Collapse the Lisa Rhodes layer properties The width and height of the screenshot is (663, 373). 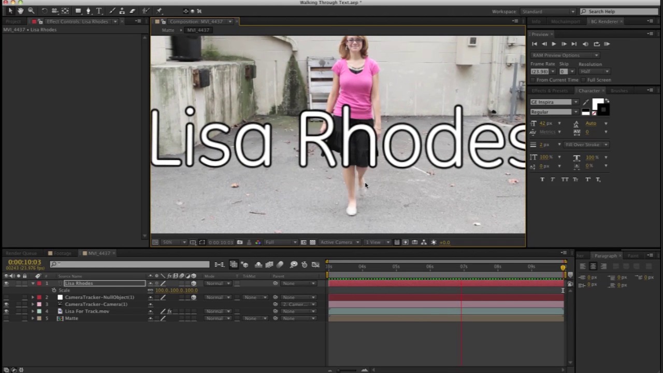tap(33, 283)
